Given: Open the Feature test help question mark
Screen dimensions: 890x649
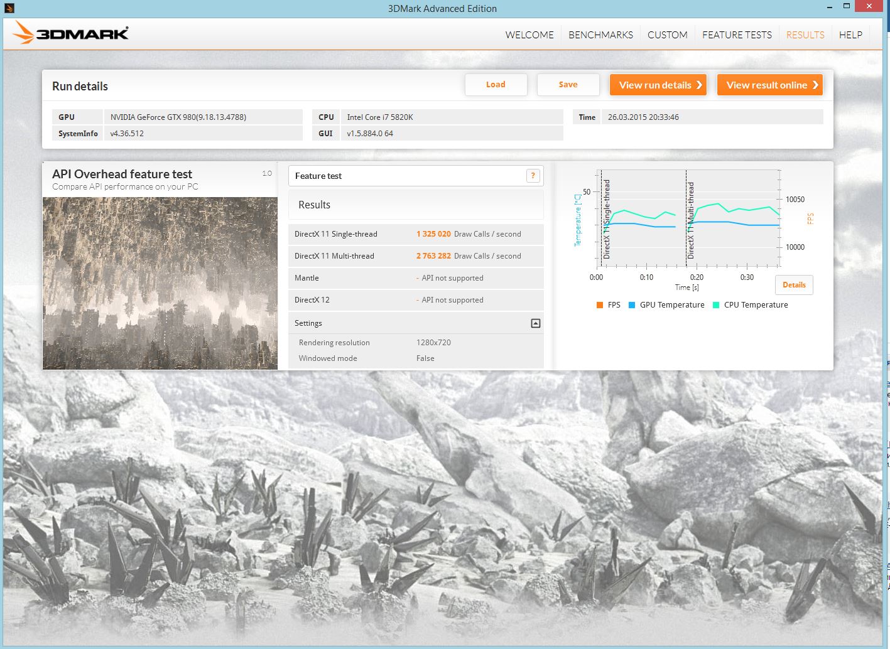Looking at the screenshot, I should (533, 176).
